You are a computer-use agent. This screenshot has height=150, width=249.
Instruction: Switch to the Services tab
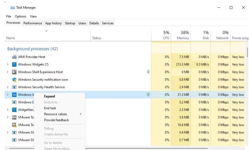point(108,23)
